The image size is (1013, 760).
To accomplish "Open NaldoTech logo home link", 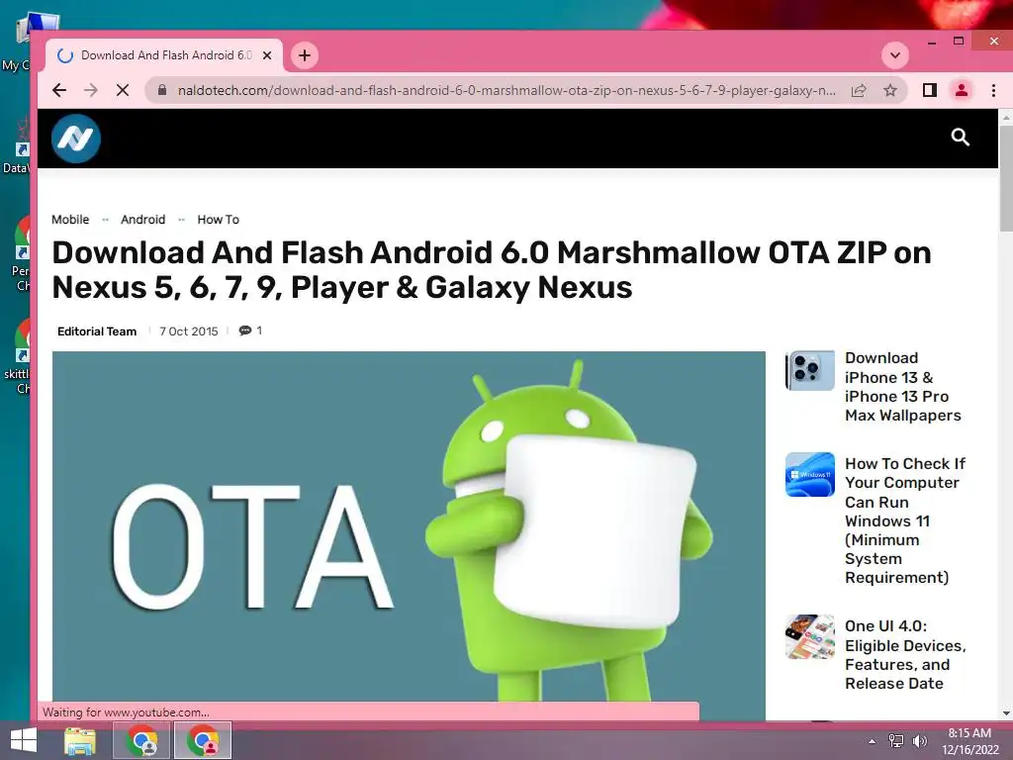I will click(76, 139).
